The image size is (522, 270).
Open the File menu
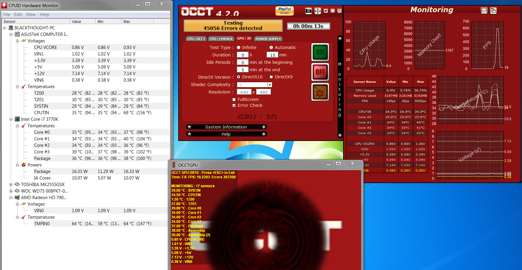coord(7,15)
